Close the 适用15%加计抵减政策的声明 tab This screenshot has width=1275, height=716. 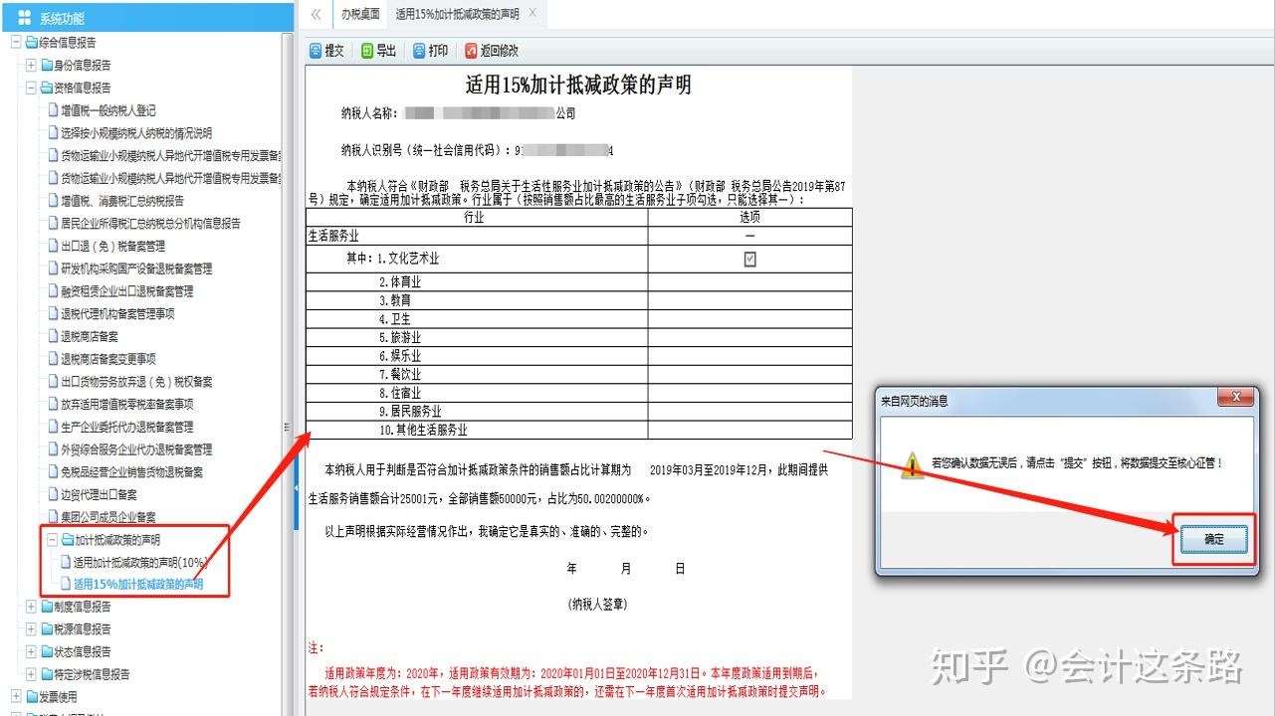pos(533,13)
